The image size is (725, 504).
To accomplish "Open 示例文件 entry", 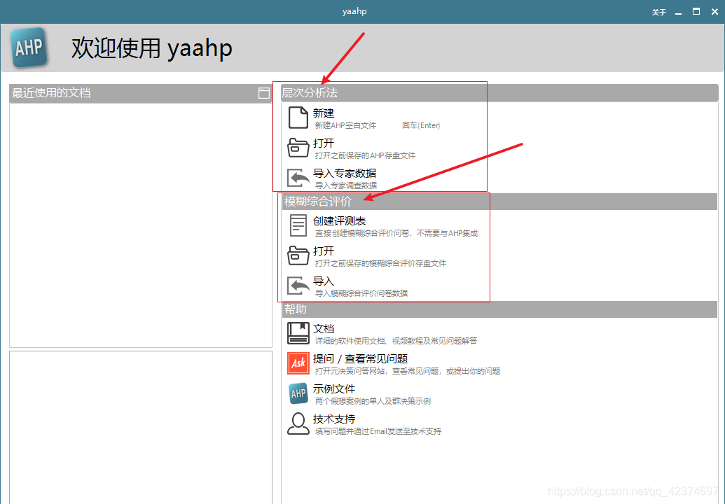I will (334, 388).
